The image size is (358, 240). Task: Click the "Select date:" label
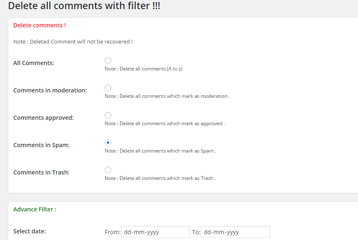point(29,231)
